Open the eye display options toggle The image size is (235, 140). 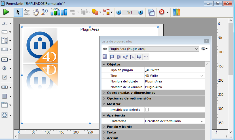[204, 49]
